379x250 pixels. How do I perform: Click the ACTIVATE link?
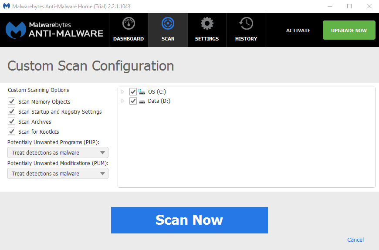(x=298, y=30)
